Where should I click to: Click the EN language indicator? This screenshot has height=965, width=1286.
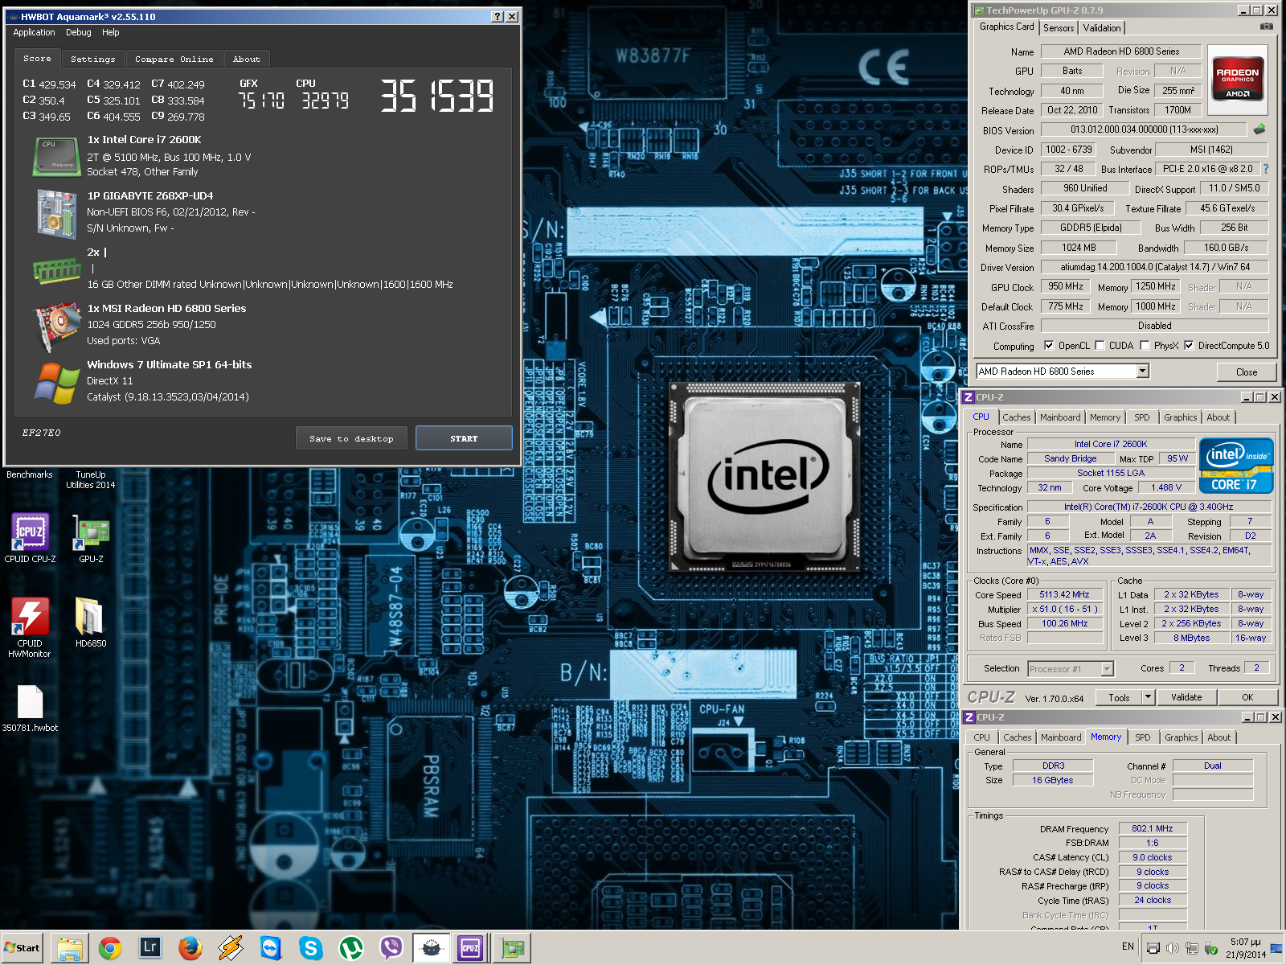(1128, 947)
